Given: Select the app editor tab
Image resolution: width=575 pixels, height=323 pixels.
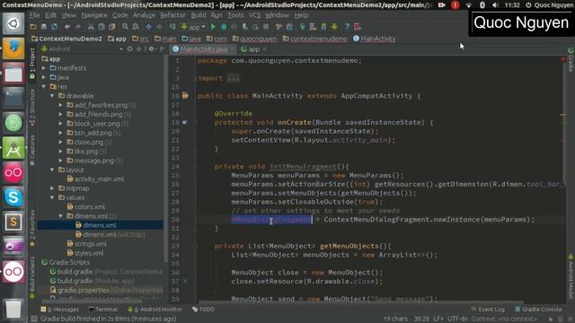Looking at the screenshot, I should coord(253,49).
